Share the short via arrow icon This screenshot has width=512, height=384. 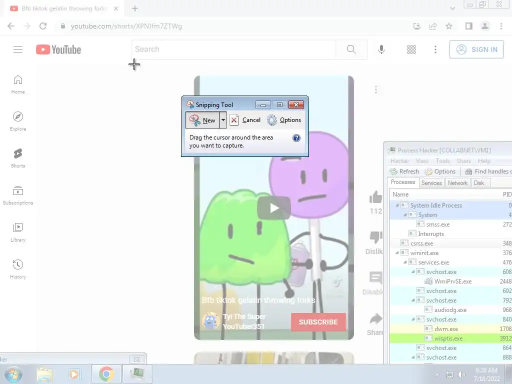(x=376, y=318)
